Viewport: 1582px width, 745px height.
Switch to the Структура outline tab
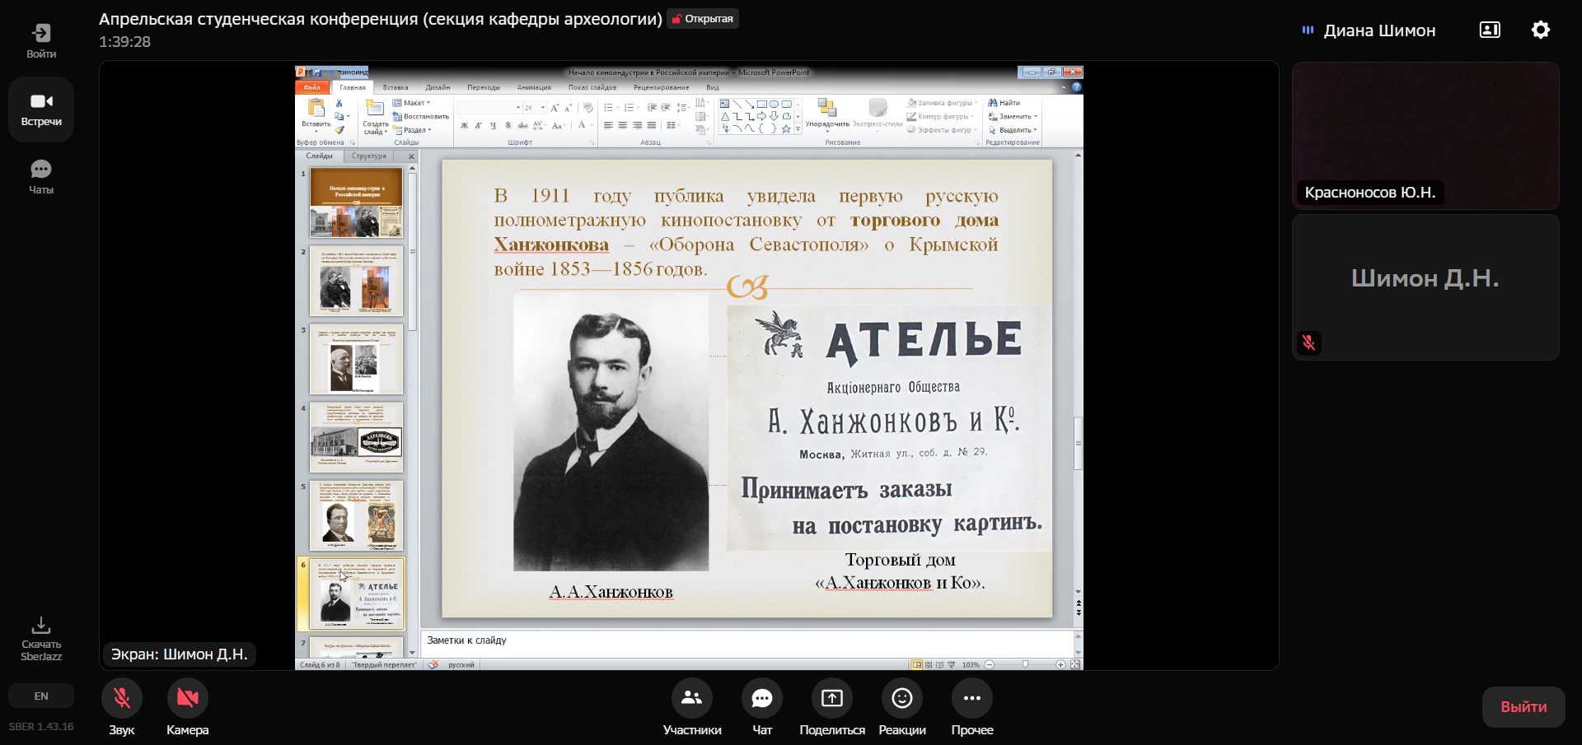point(368,156)
